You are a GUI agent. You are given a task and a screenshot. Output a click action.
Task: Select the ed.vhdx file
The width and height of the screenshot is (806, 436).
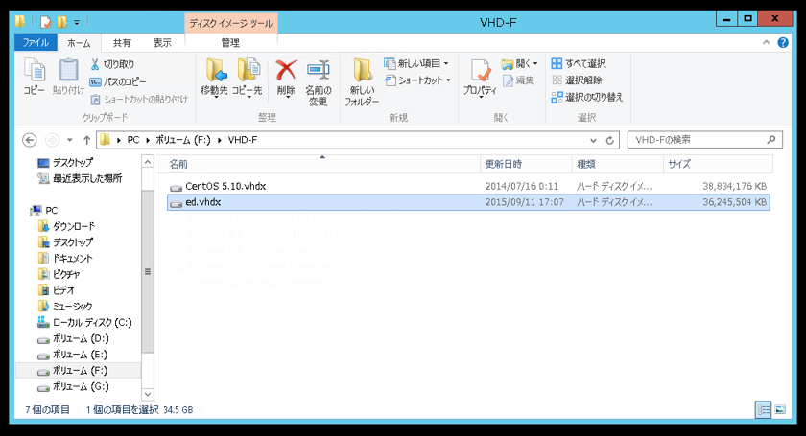click(468, 202)
